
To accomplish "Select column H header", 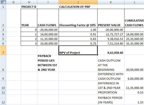I will tap(29, 2).
